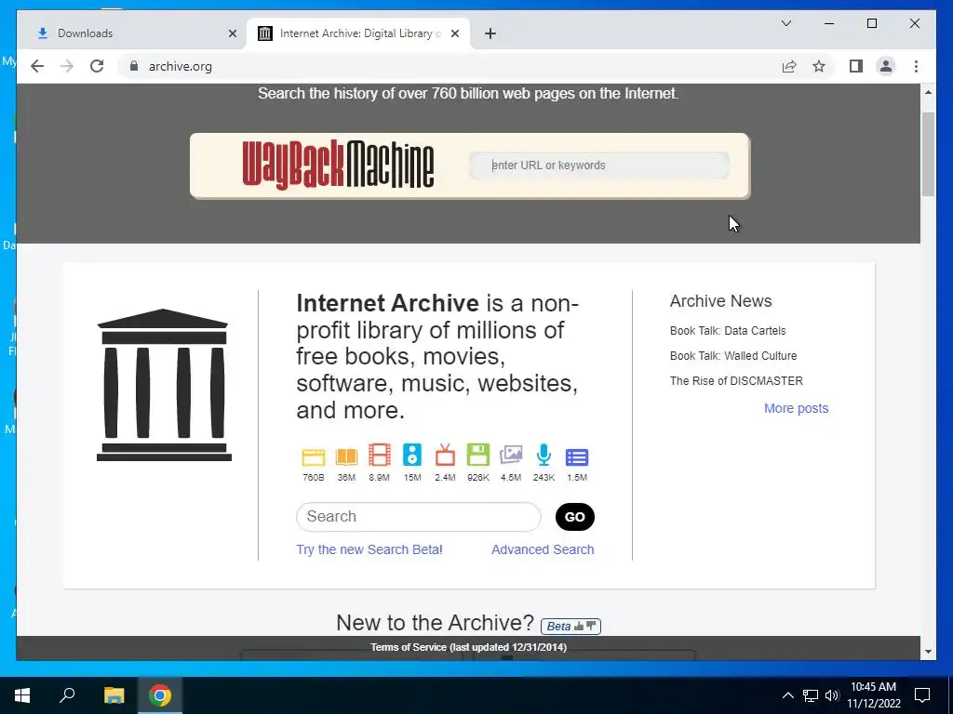Screen dimensions: 953x714
Task: Click the Internet Archive temple logo
Action: tap(164, 385)
